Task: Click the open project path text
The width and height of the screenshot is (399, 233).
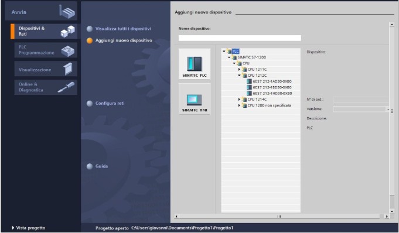Action: 182,228
